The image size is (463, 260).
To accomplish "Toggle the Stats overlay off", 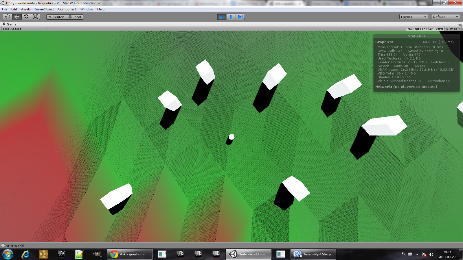I will point(439,29).
